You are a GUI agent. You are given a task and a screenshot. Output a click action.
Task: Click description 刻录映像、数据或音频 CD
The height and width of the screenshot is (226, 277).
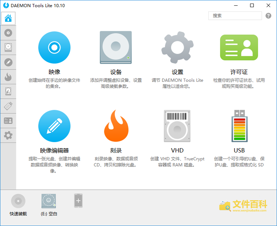pos(116,162)
